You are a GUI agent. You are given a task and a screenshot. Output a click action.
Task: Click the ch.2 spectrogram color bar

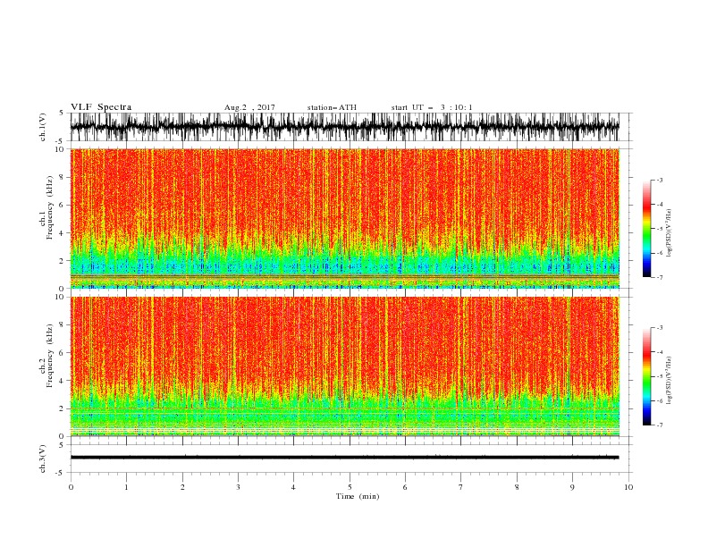(x=646, y=376)
